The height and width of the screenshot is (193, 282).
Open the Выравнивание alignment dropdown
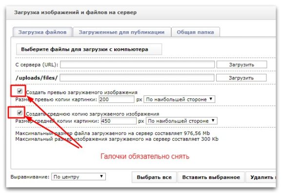79,176
